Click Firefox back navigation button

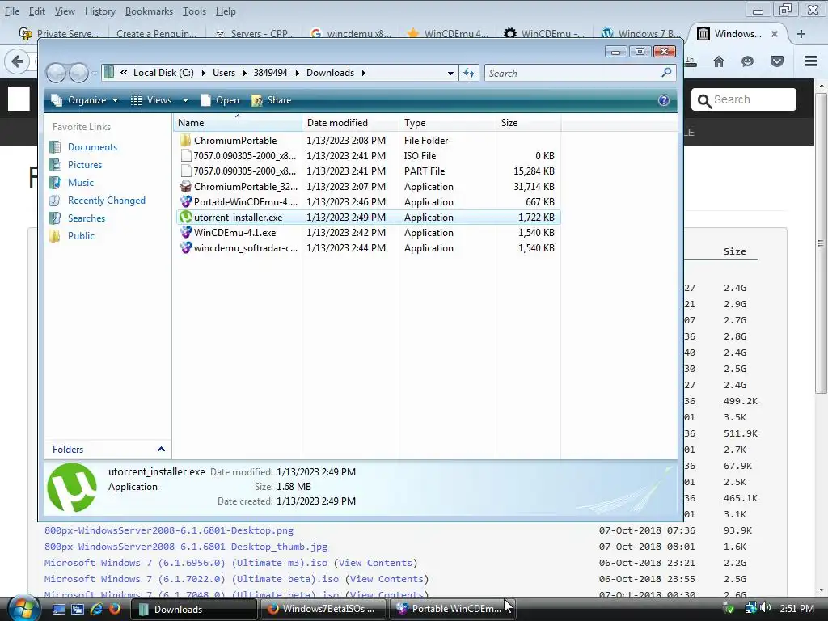(x=17, y=61)
